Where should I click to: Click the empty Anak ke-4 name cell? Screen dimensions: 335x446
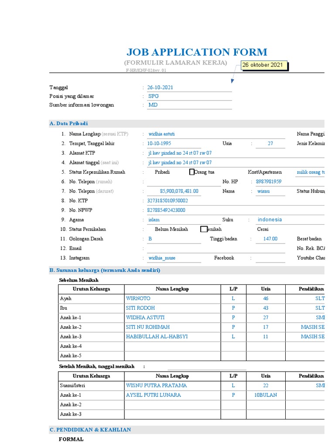(x=172, y=346)
